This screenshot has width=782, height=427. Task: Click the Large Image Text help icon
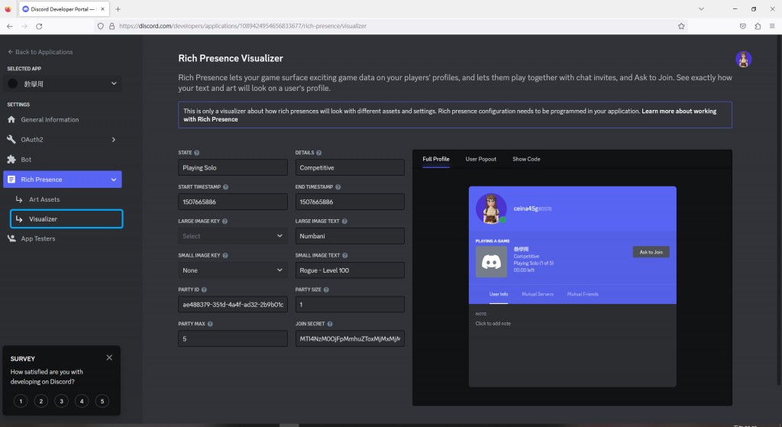[344, 221]
